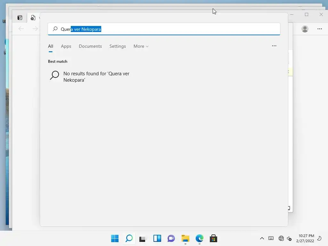Open Task View from the taskbar

coord(143,238)
